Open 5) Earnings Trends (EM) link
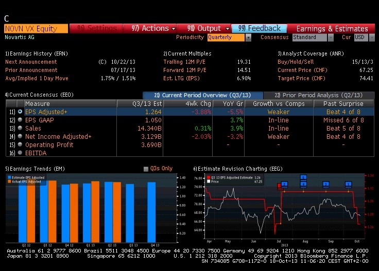The height and width of the screenshot is (271, 379). (35, 169)
